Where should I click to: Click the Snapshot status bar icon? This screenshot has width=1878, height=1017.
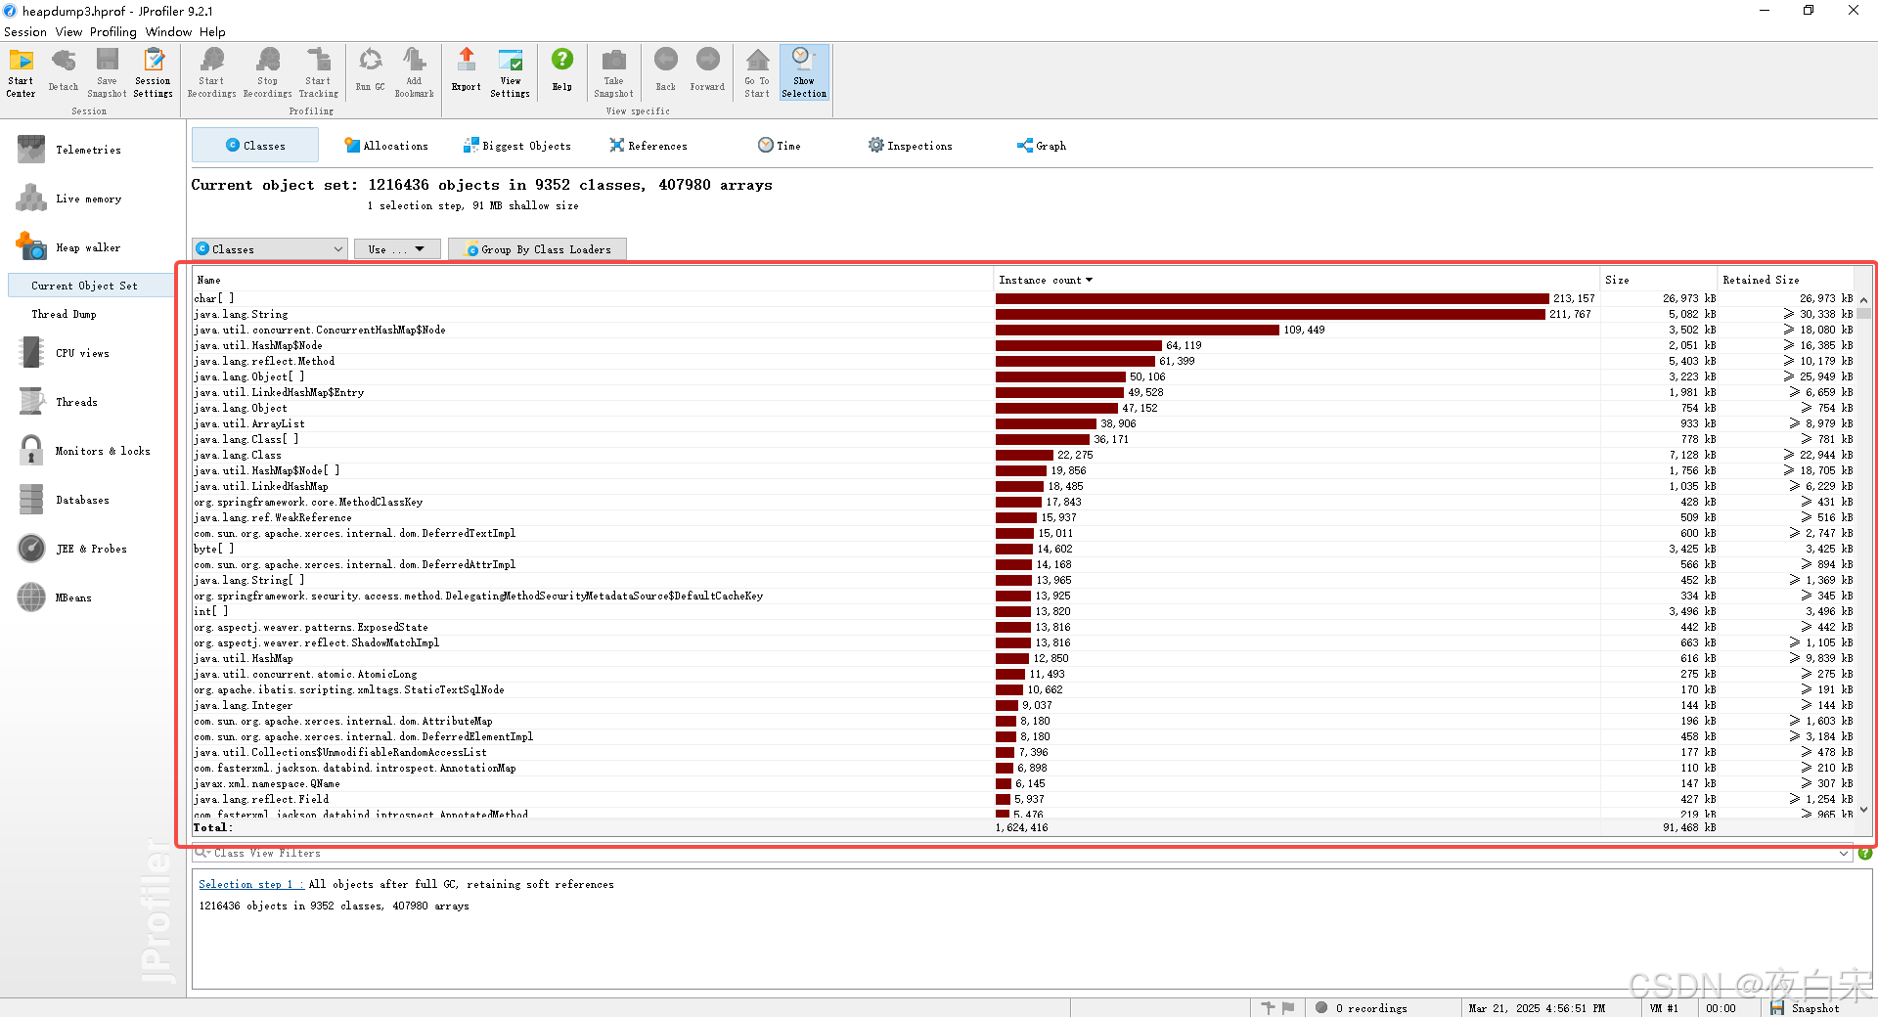[1777, 1008]
